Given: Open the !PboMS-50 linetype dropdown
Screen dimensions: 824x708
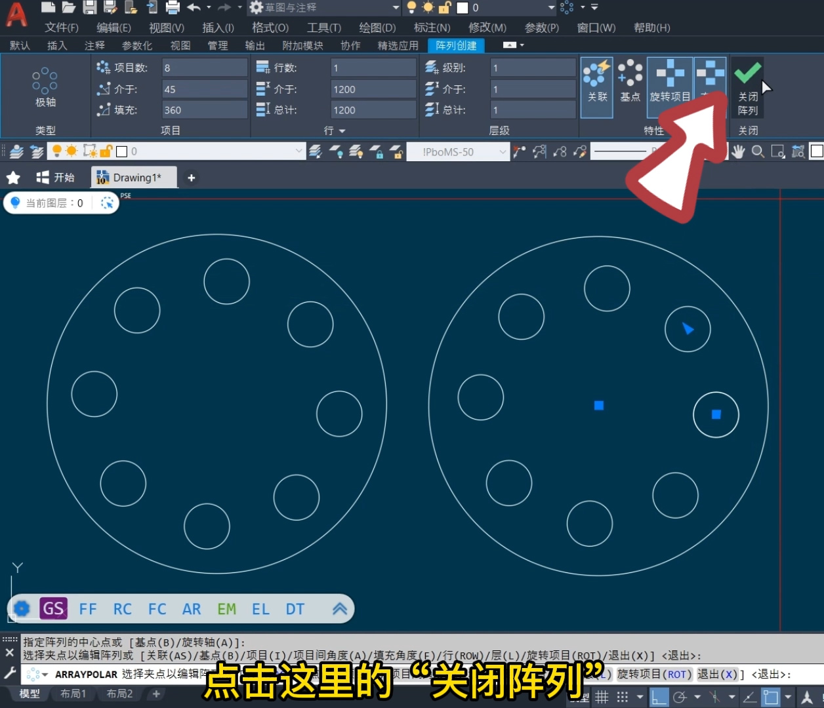Looking at the screenshot, I should pos(459,151).
